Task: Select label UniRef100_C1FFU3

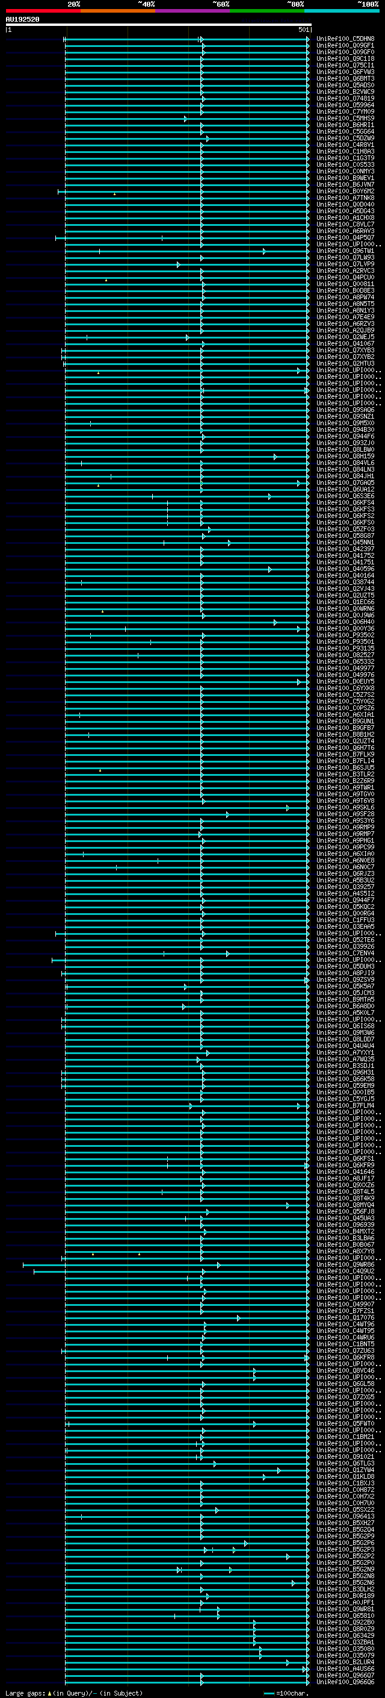Action: 345,920
